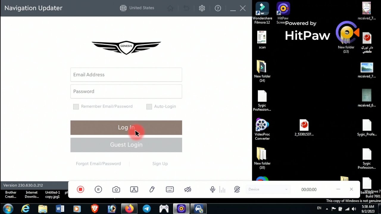Viewport: 381px width, 214px height.
Task: Open File Explorer from taskbar
Action: click(x=43, y=209)
